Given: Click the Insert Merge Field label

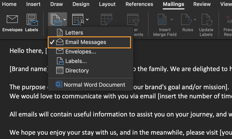Looking at the screenshot, I should 165,32.
